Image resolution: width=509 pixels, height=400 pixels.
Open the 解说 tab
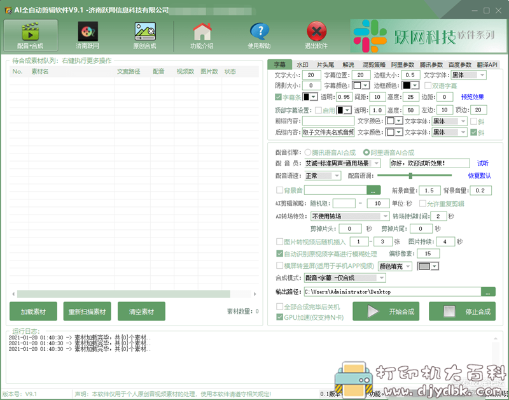348,65
